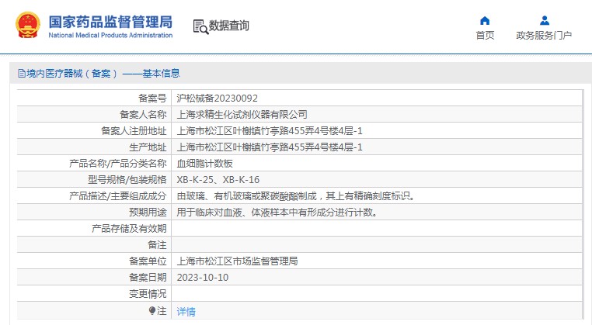
Task: Click the home house icon
Action: coord(485,20)
